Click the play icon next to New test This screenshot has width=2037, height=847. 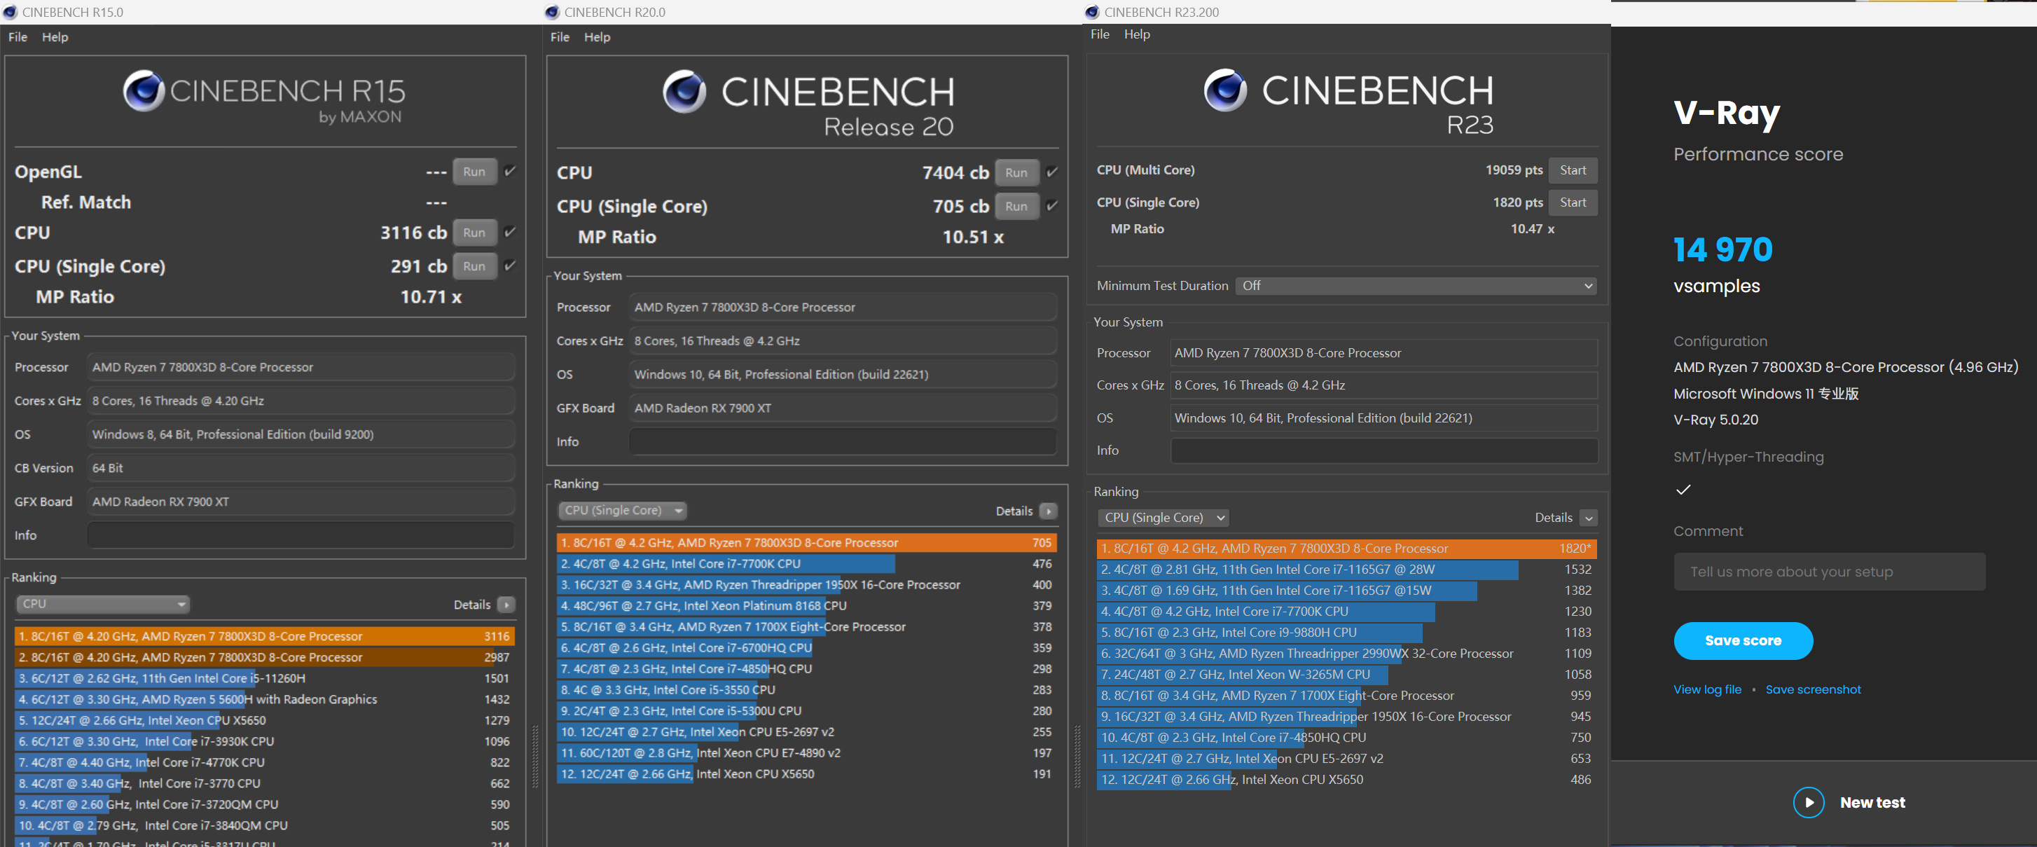1809,802
